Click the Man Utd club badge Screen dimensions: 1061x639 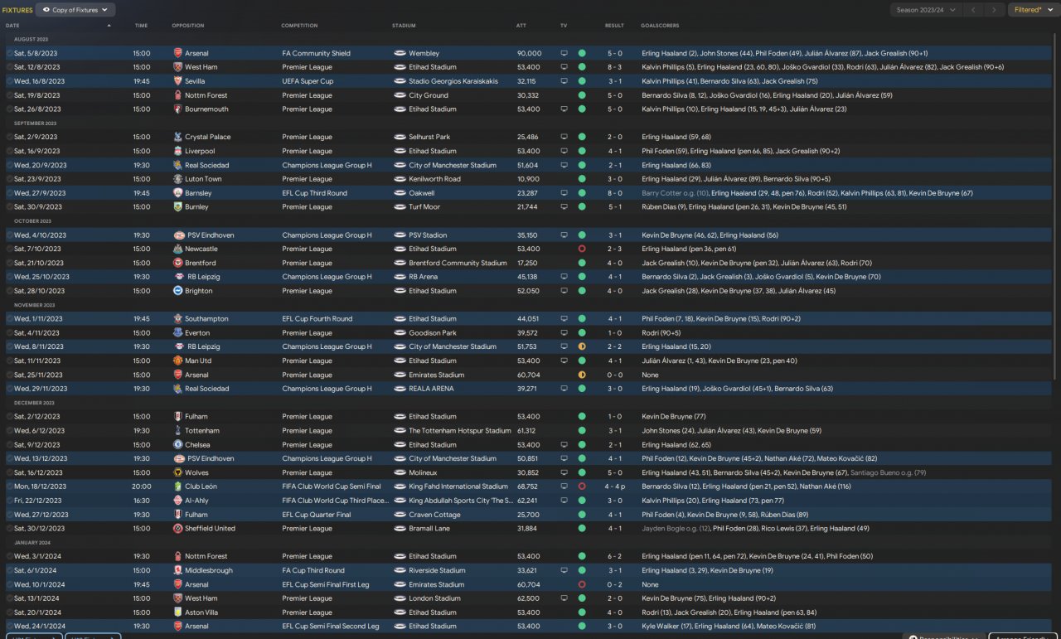pos(177,361)
